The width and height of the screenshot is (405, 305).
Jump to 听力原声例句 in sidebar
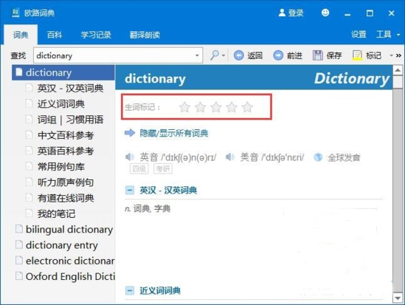click(x=66, y=182)
